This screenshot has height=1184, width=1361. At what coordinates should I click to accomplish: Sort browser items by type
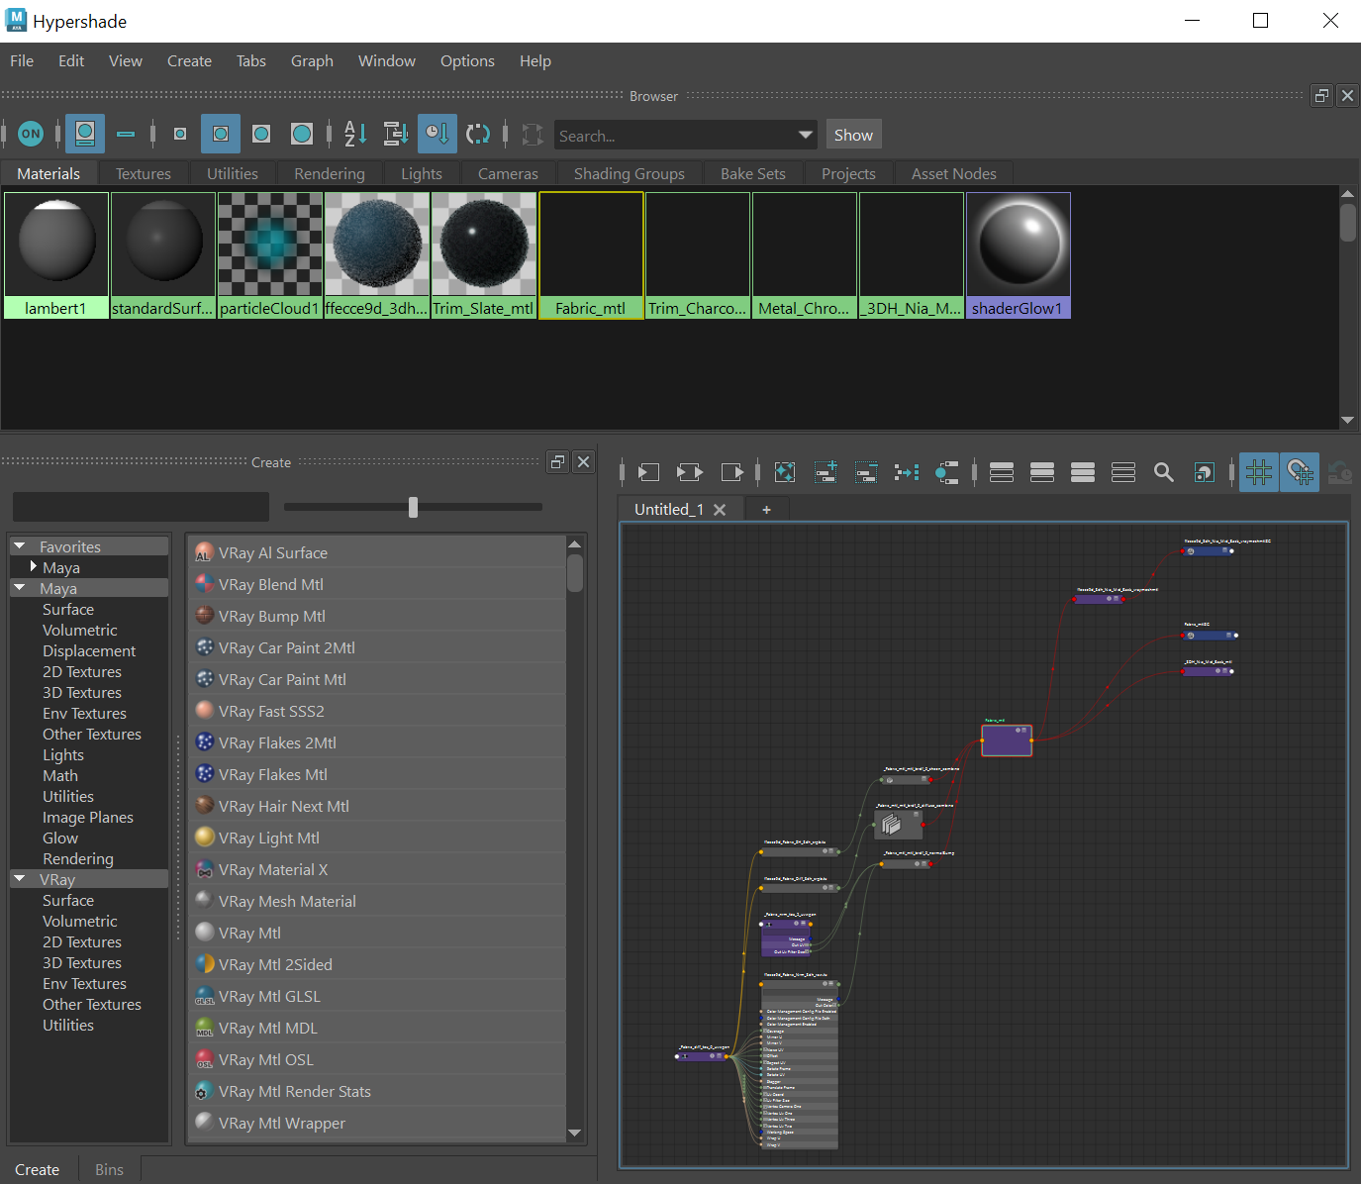396,134
